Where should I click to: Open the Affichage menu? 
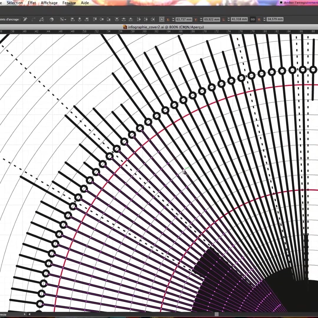[x=49, y=3]
